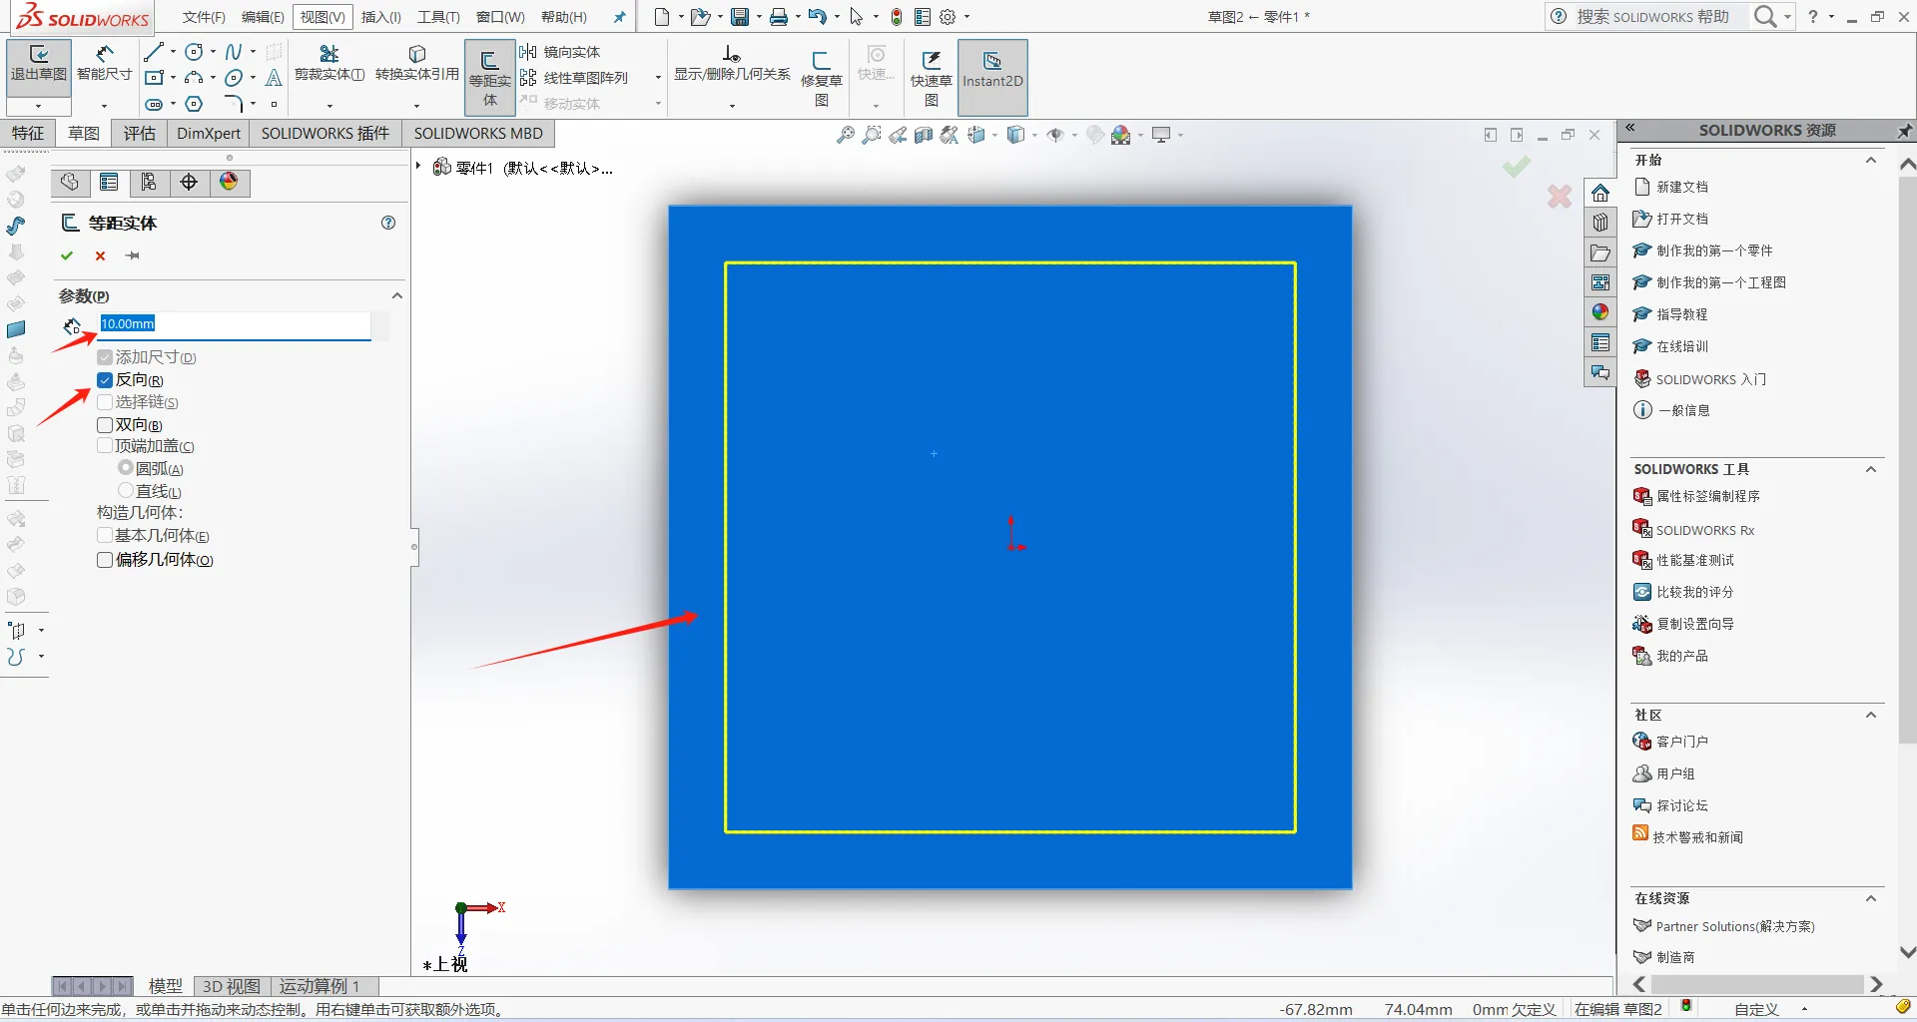Collapse the Parameters (参数) section
The width and height of the screenshot is (1917, 1022).
[x=396, y=296]
